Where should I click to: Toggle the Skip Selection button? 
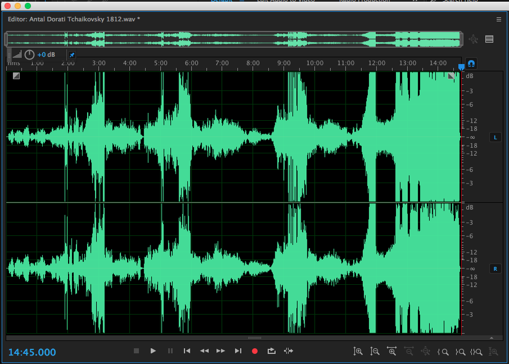coord(288,351)
